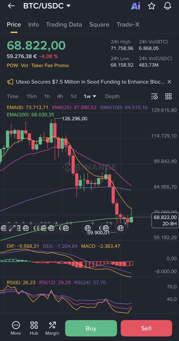Click the 126.296,00 high price label
Viewport: 179px width, 341px height.
[75, 118]
